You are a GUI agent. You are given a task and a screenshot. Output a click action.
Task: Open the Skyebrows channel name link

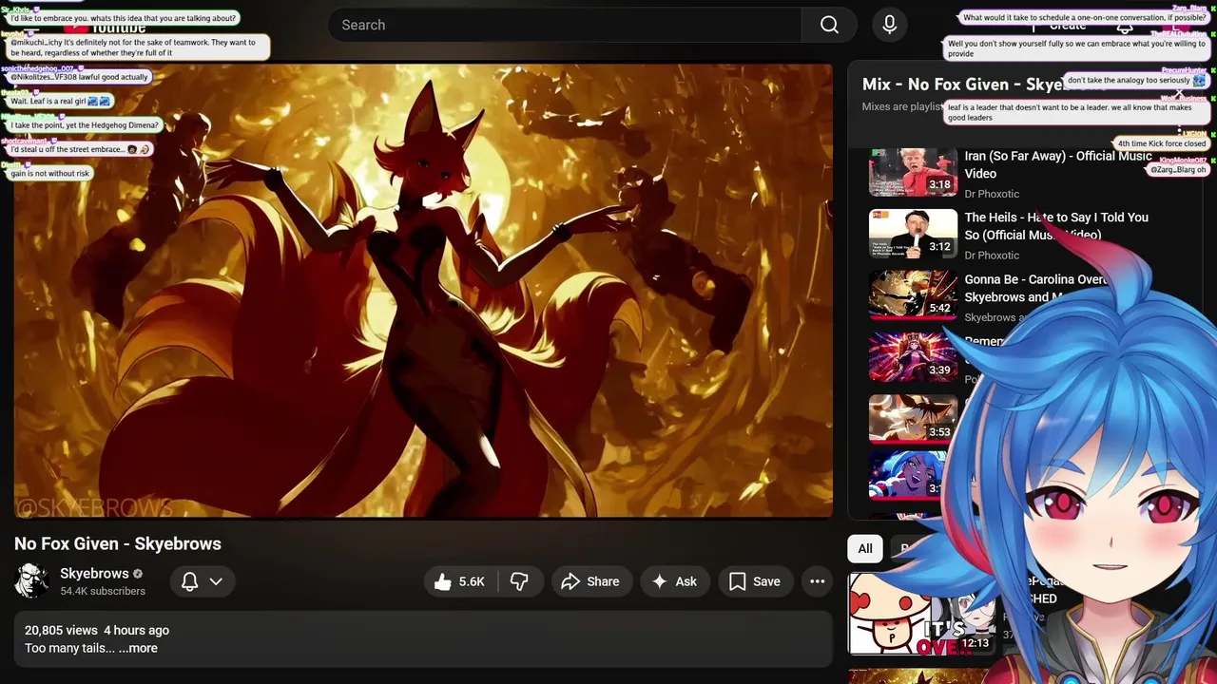(x=94, y=574)
